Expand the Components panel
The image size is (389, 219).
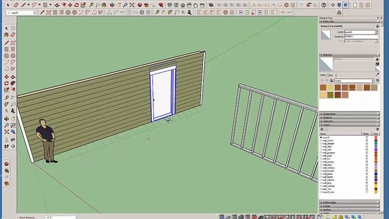[349, 114]
